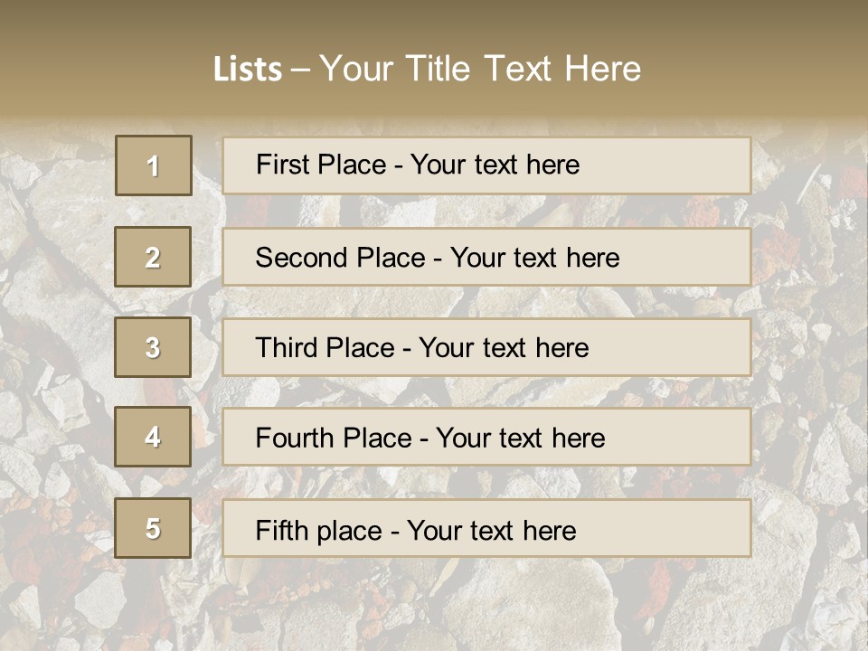Click the number 3 box

point(153,347)
